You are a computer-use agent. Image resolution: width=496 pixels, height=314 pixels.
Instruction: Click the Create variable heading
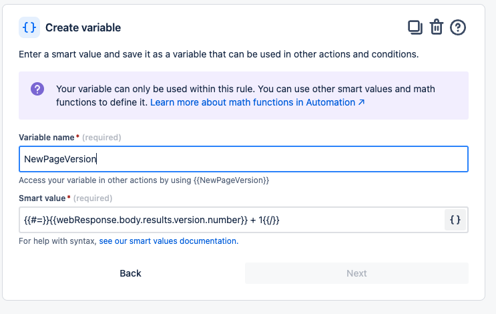pos(83,27)
